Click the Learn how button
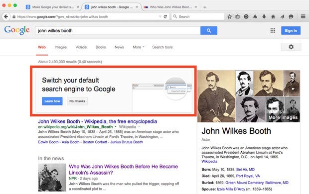Screen dimensions: 309x194 coord(52,101)
